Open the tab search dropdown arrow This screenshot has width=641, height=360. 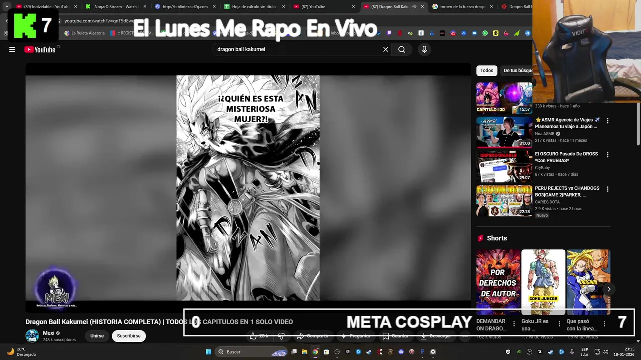pyautogui.click(x=6, y=7)
